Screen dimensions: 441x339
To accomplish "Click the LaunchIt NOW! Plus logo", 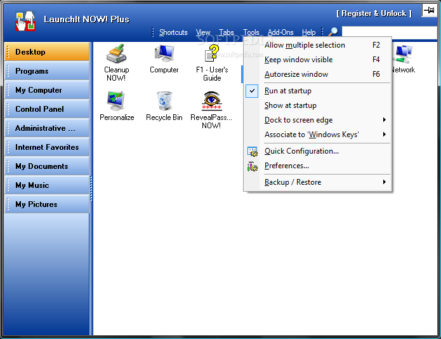I will pyautogui.click(x=25, y=21).
